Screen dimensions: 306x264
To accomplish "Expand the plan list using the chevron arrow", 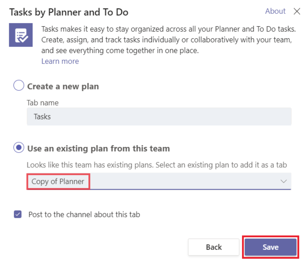I will (284, 181).
